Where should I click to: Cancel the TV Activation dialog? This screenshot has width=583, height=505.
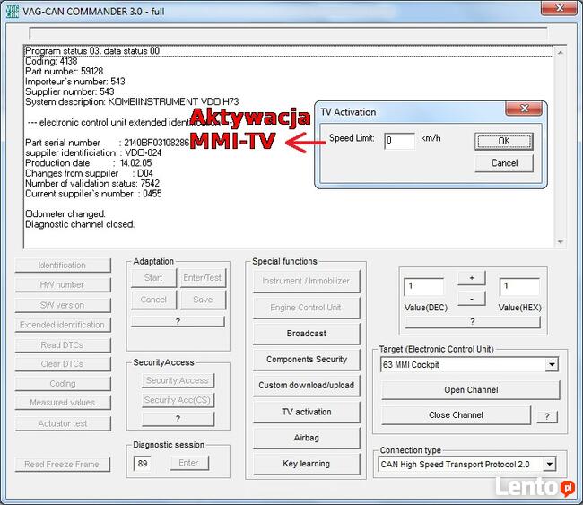coord(503,163)
